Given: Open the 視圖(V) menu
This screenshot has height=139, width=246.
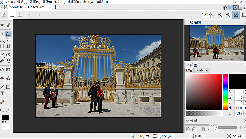Looking at the screenshot, I should click(35, 2).
